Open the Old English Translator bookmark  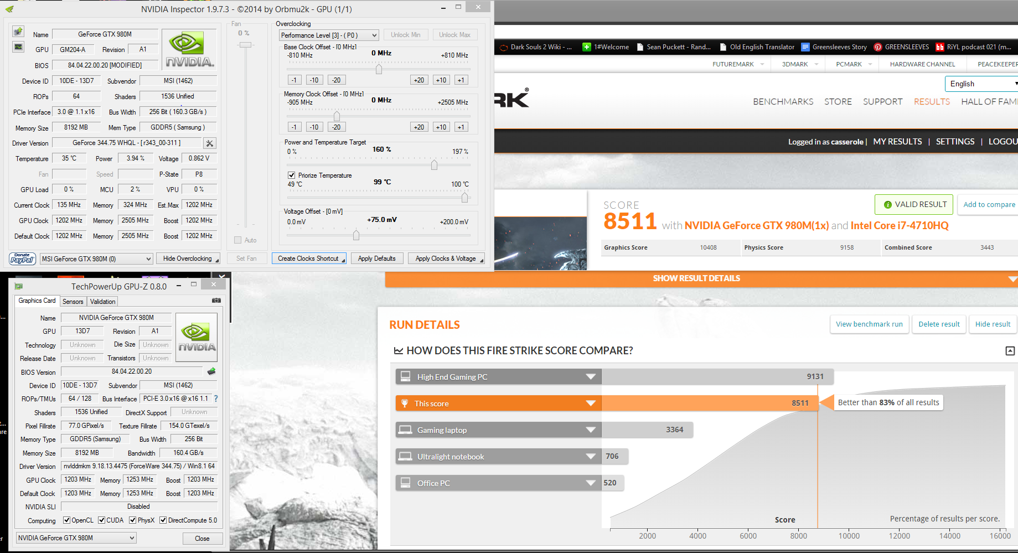click(757, 47)
